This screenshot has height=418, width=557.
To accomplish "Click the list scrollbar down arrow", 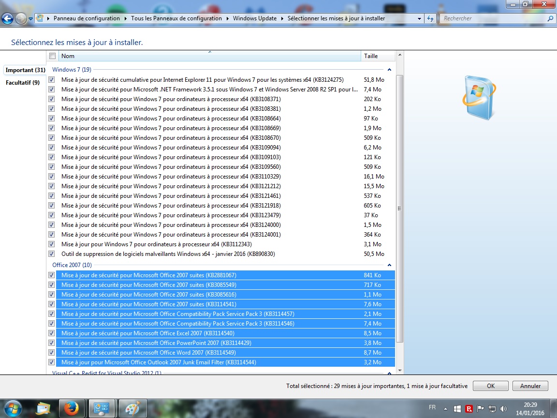I will 400,371.
